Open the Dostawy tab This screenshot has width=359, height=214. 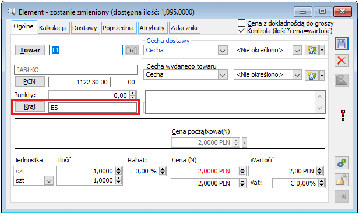[85, 28]
